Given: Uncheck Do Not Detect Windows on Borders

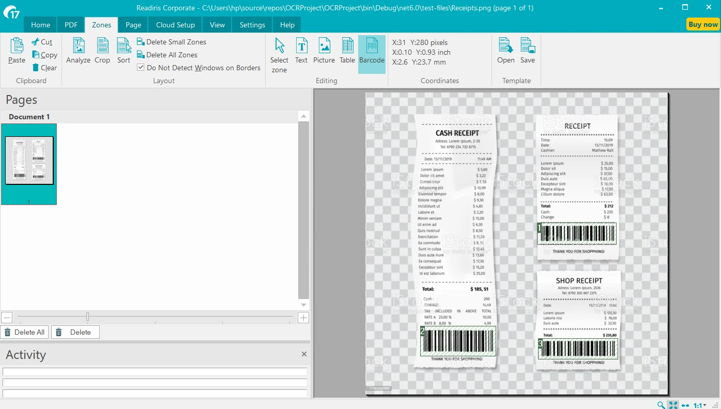Looking at the screenshot, I should [x=141, y=68].
